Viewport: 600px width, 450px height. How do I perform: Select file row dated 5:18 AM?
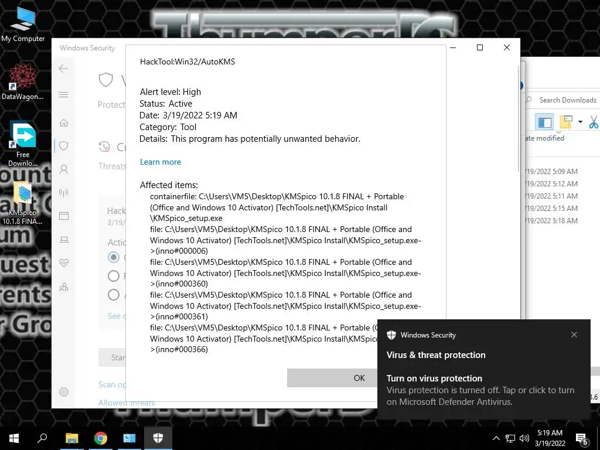pos(551,220)
